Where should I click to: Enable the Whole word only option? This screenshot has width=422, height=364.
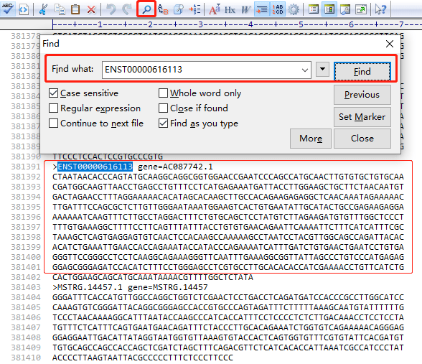(x=163, y=93)
